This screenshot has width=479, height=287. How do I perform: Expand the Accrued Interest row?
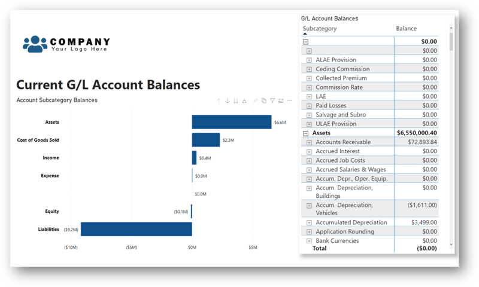click(x=309, y=152)
